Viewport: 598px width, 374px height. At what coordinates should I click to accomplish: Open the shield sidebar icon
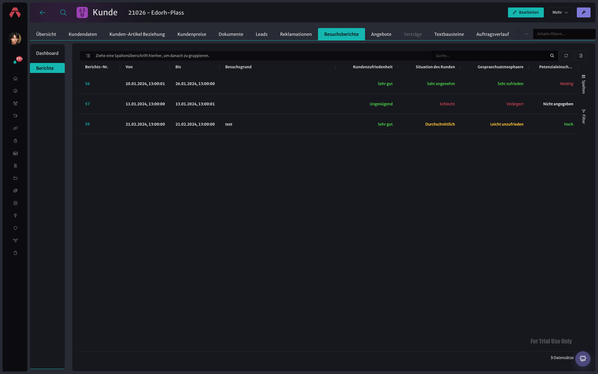pyautogui.click(x=15, y=228)
